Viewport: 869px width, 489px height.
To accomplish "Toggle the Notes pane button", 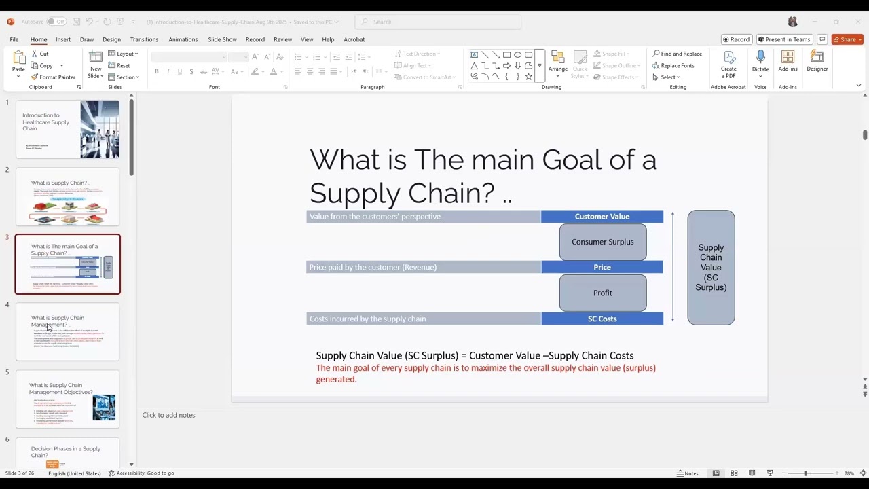I will (x=688, y=473).
